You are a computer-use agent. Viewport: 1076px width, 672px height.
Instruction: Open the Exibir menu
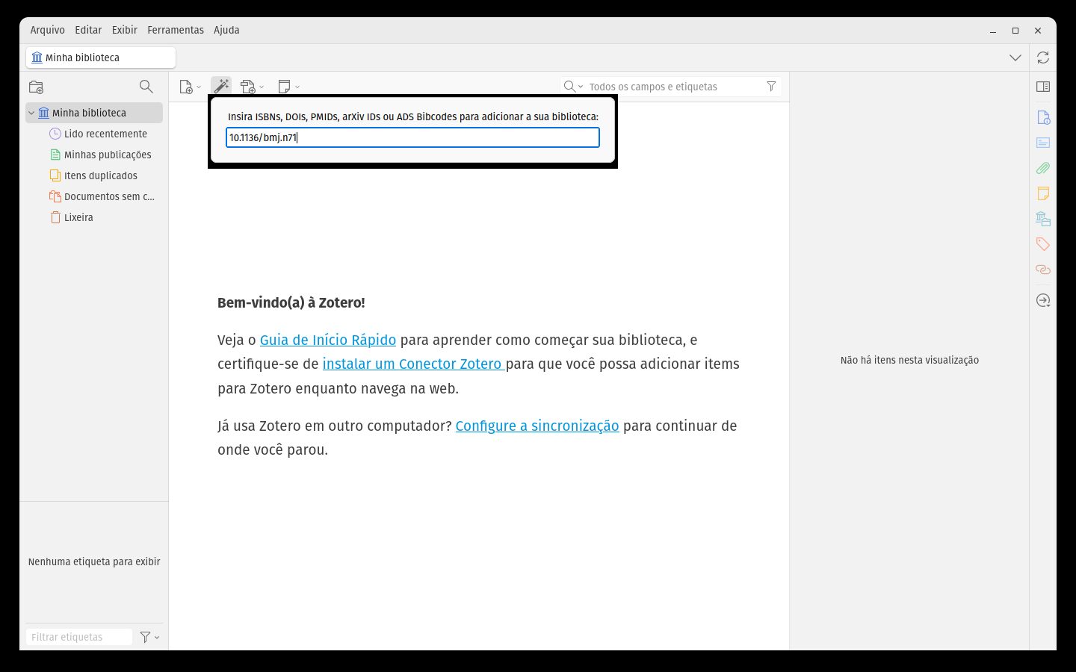point(125,30)
